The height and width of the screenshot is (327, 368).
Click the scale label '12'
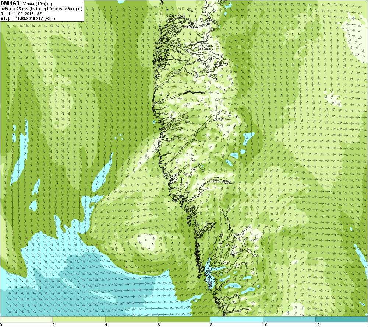[317, 325]
